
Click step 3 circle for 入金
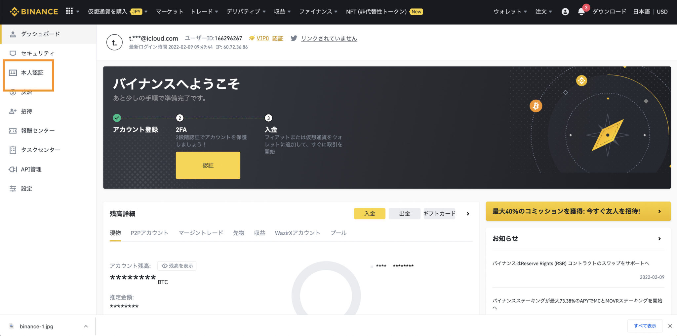[268, 118]
